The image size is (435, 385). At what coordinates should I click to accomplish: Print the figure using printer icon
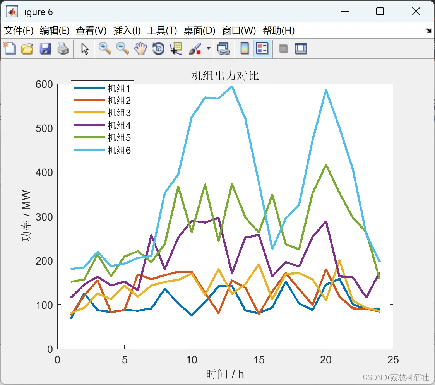[x=63, y=48]
